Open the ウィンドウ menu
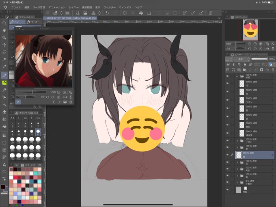Screen dimensions: 276x207 pyautogui.click(x=125, y=7)
